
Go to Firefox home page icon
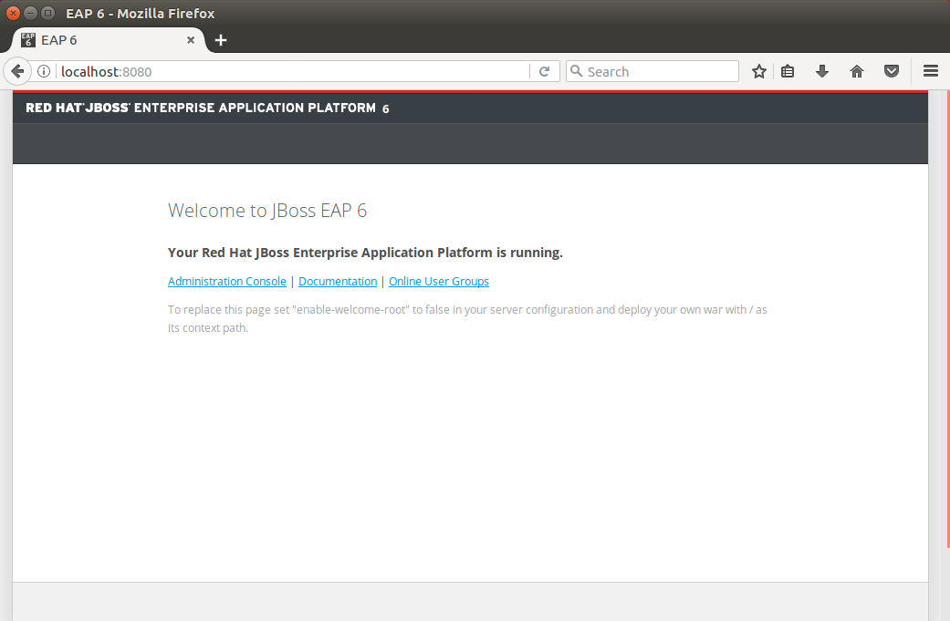point(857,71)
